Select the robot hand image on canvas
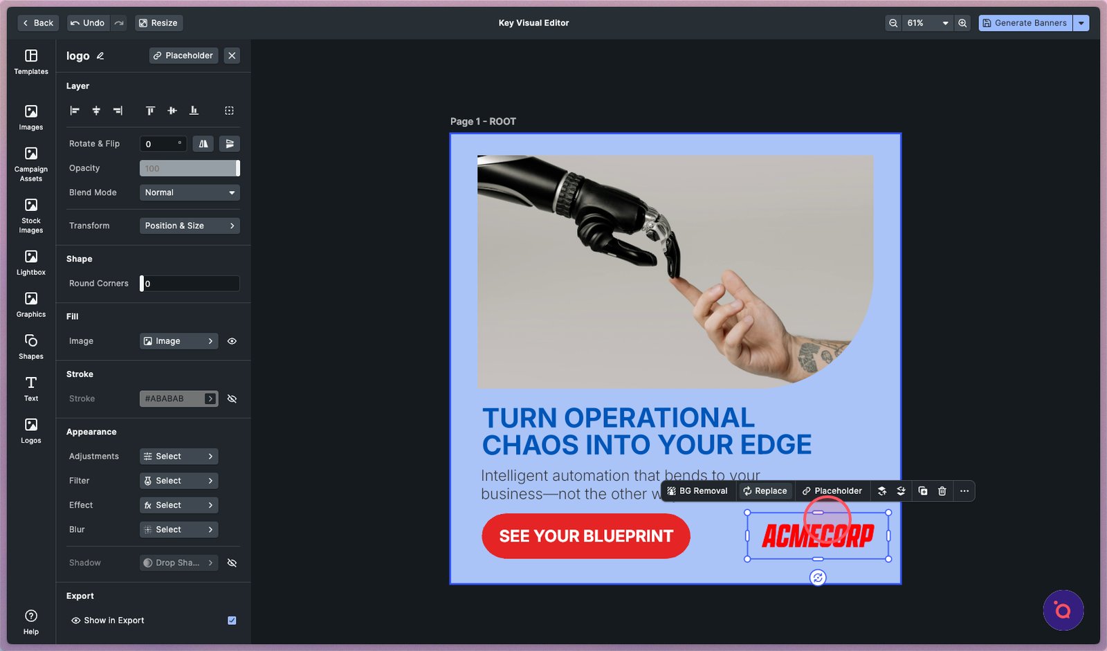This screenshot has width=1107, height=651. pos(675,271)
